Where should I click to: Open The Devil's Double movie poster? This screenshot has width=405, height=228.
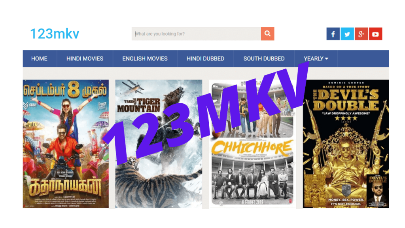pyautogui.click(x=346, y=144)
